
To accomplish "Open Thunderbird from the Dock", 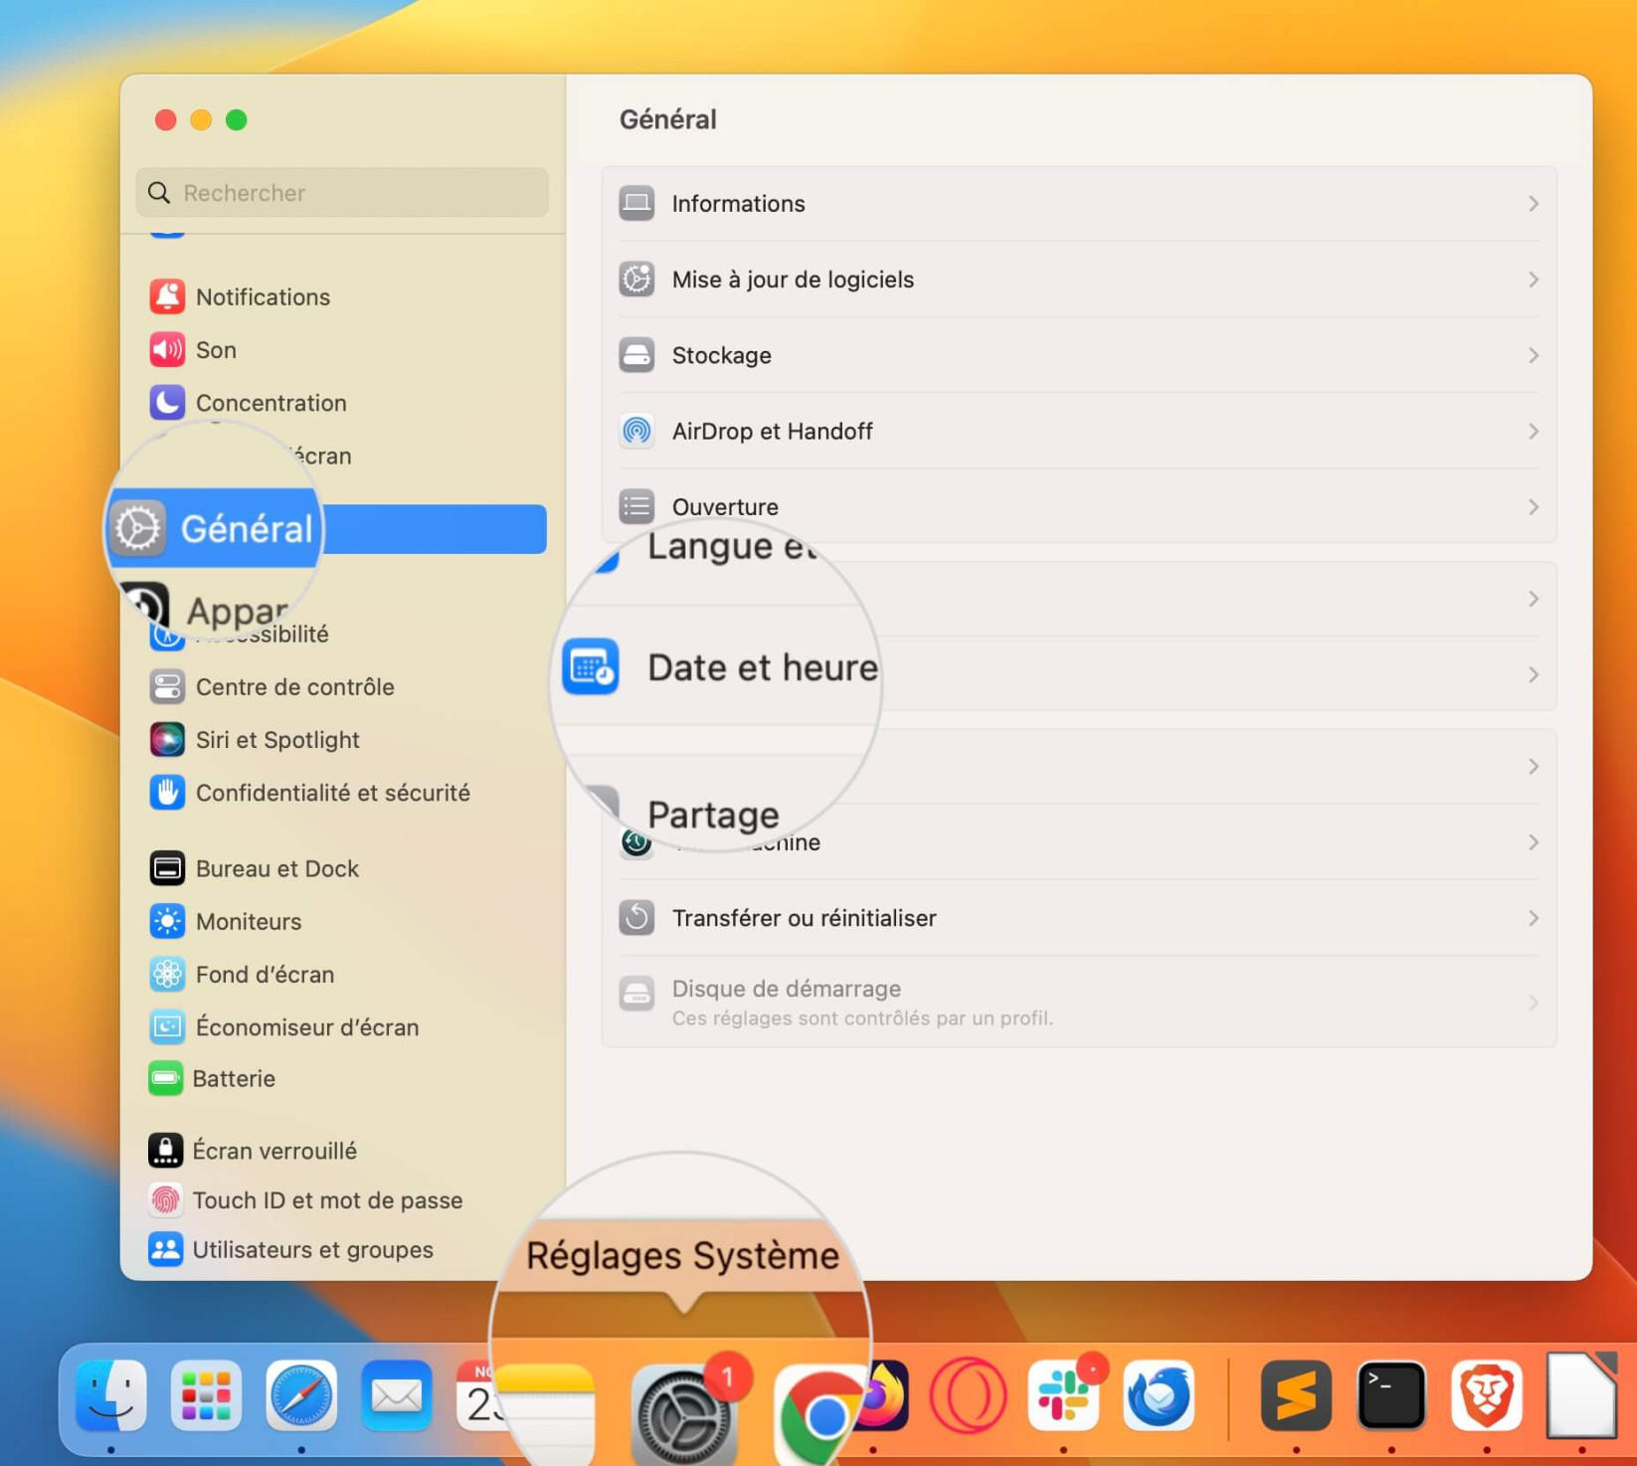I will tap(1159, 1394).
